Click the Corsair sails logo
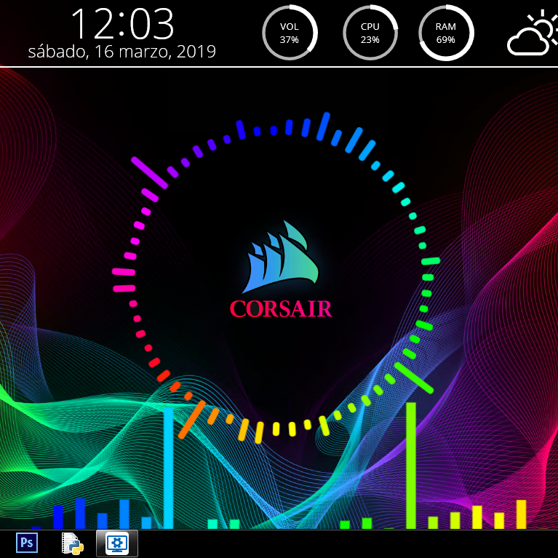 281,260
